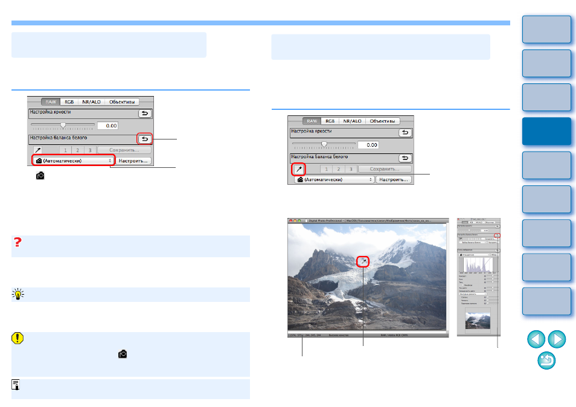Choose white balance preset 1 in left palette
This screenshot has width=576, height=407.
click(x=65, y=150)
